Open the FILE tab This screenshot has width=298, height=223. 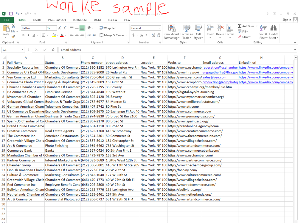pos(7,20)
